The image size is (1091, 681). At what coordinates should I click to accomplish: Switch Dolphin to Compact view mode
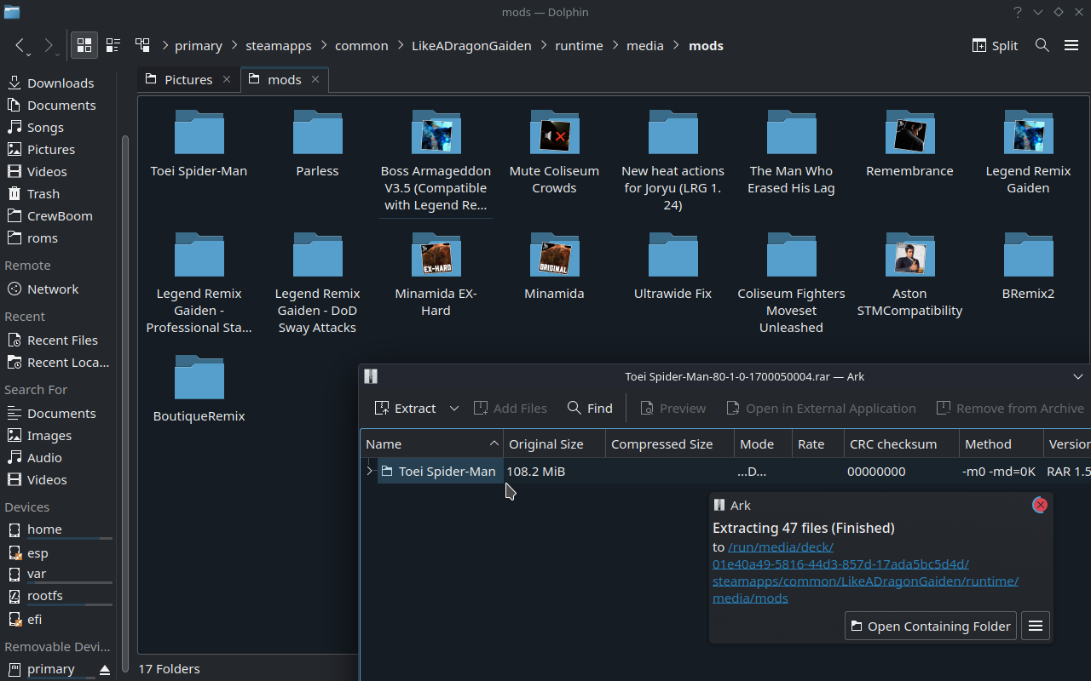pos(113,46)
